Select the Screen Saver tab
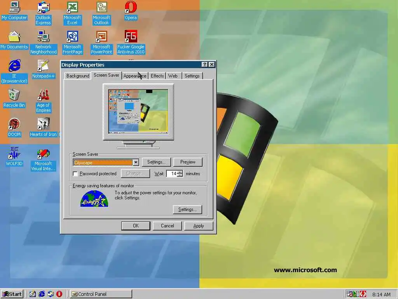 106,75
